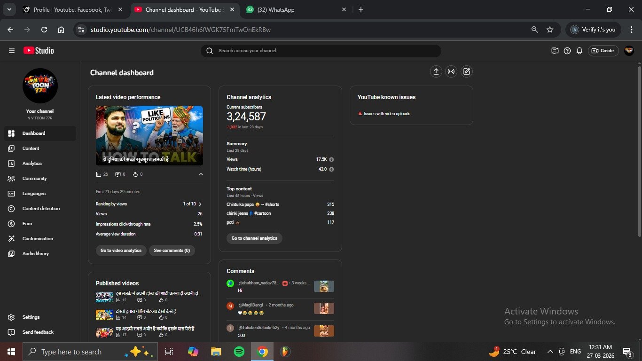
Task: Show next video in Ranking by views
Action: (x=200, y=204)
